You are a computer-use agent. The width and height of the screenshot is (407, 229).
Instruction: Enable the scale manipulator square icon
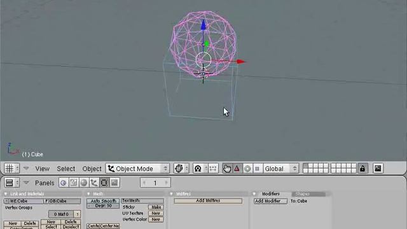[257, 169]
